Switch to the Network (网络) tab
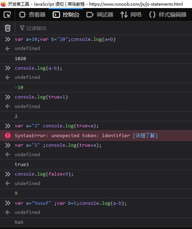Screen dimensions: 192x229 pos(131,15)
